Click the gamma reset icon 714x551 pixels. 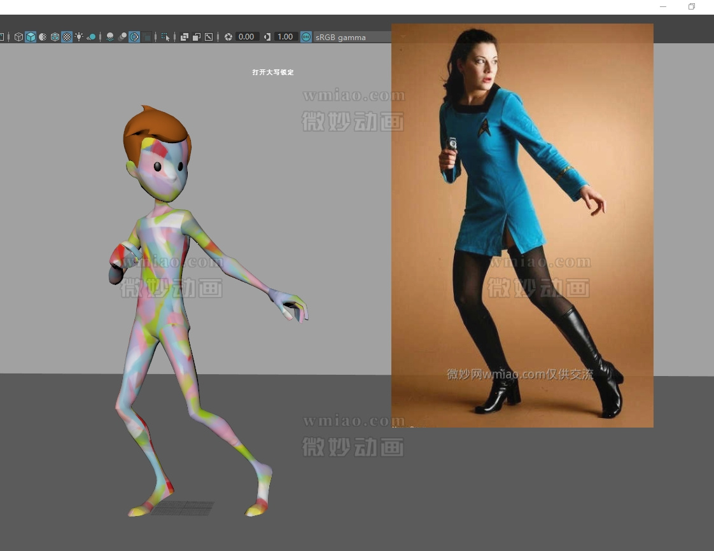tap(267, 37)
